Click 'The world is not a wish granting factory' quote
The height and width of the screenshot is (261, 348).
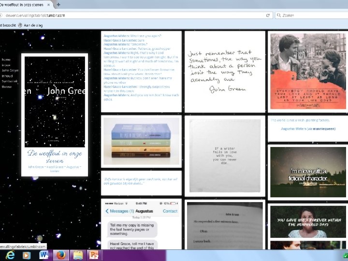300,120
